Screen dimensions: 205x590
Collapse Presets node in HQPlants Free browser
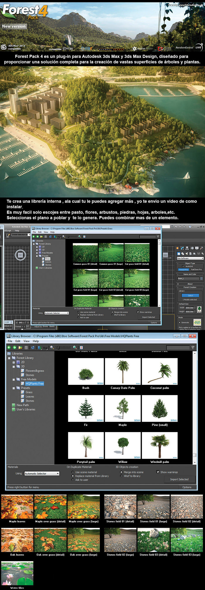(13, 388)
